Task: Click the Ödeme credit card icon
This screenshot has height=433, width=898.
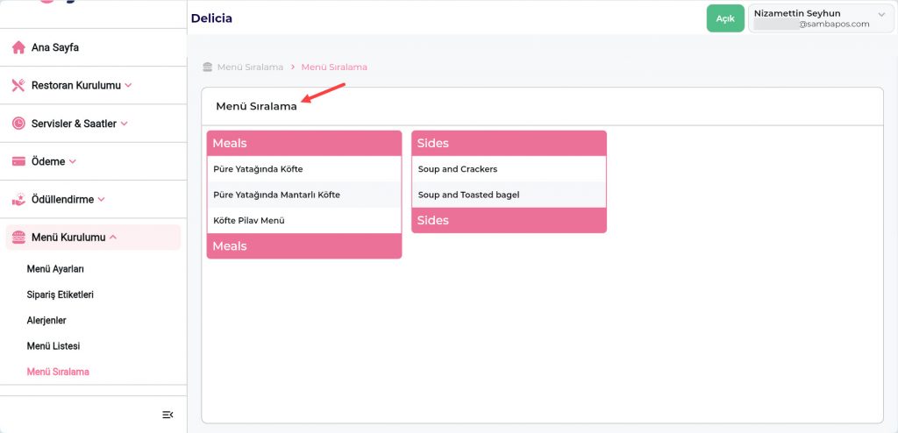Action: (x=18, y=161)
